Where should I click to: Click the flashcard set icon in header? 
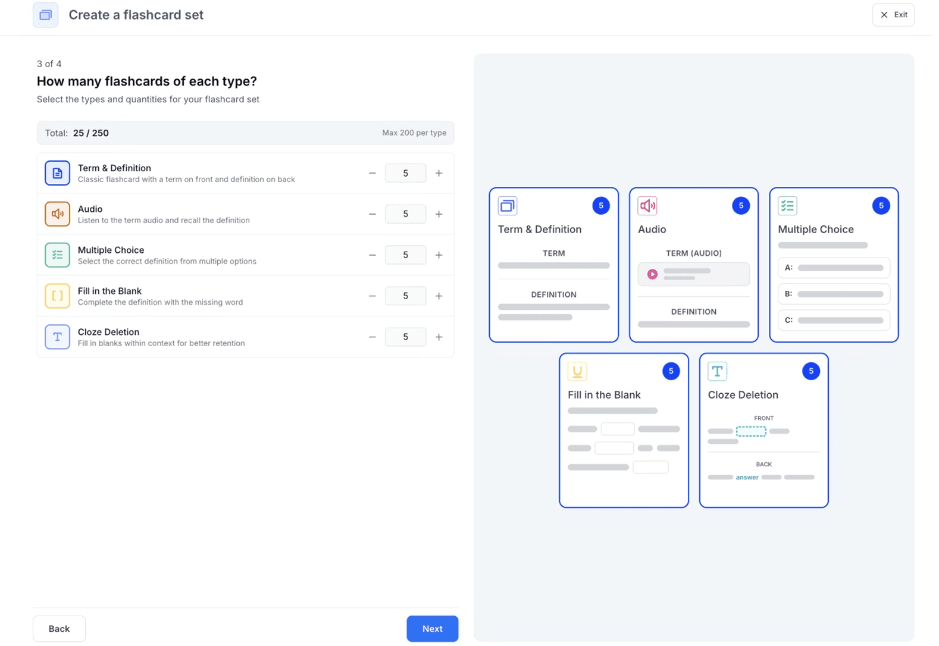[45, 15]
